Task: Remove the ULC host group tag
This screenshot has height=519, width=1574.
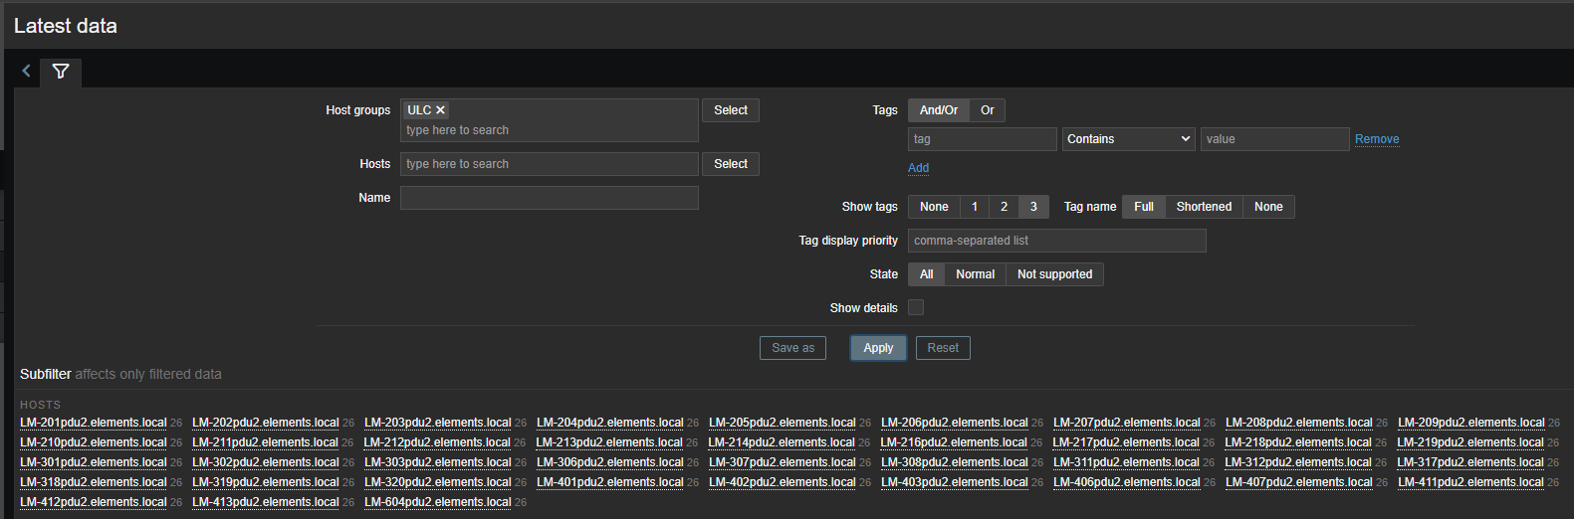Action: [x=440, y=110]
